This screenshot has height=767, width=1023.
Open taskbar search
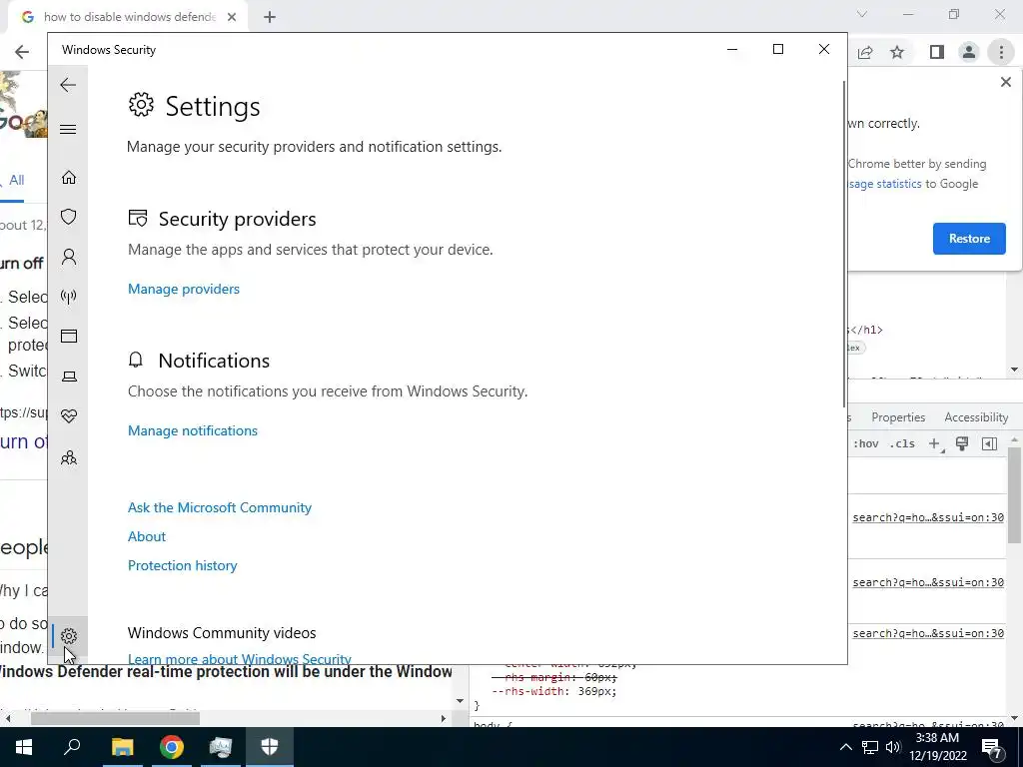coord(72,747)
